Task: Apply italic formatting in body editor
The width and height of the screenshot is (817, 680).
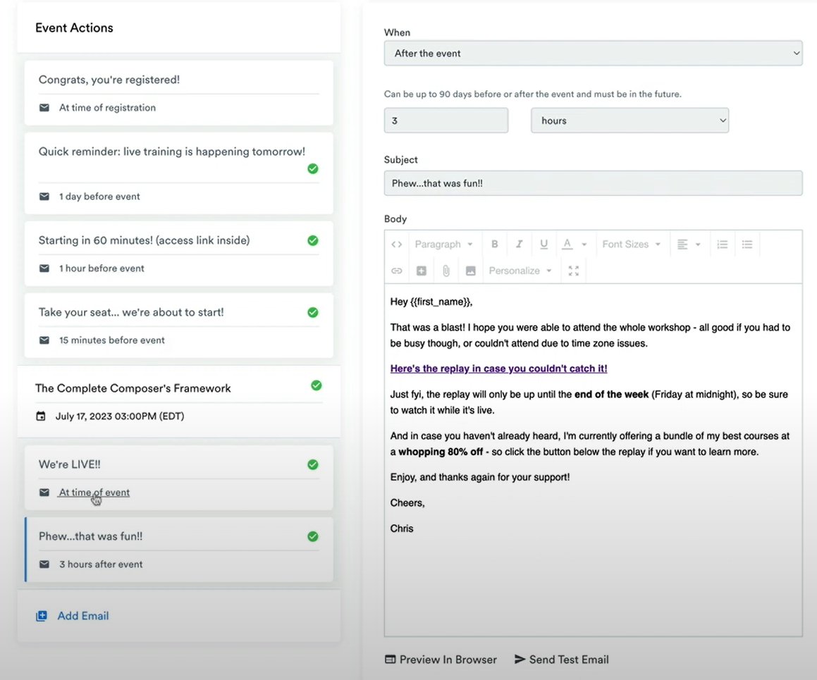Action: pos(519,245)
